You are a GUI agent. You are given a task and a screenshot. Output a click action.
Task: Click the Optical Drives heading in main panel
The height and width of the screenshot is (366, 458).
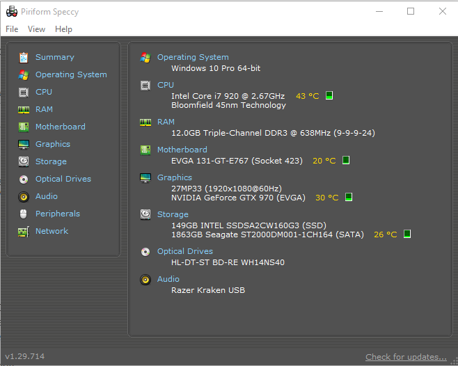(x=185, y=251)
